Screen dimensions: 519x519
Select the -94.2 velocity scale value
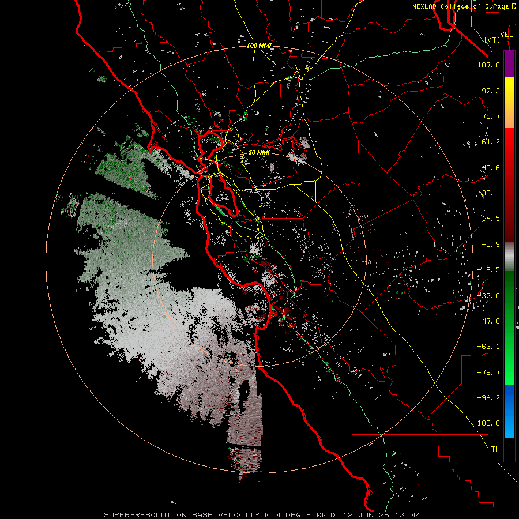488,398
